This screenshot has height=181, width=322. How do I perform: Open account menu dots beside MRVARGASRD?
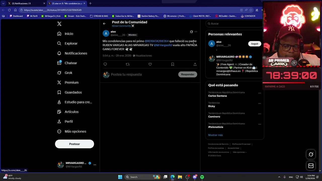tap(95, 165)
